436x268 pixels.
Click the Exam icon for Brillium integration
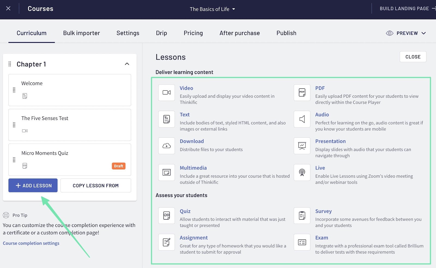tap(302, 242)
